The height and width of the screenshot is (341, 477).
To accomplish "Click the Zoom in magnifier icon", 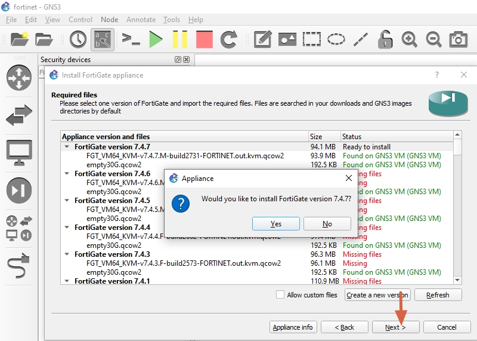I will 409,39.
